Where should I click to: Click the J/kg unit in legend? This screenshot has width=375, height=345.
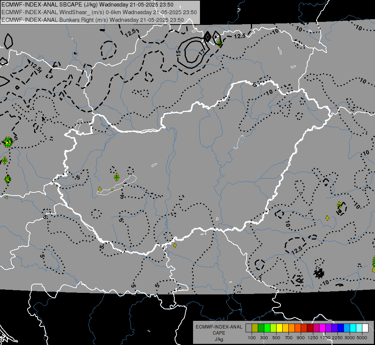pos(219,339)
